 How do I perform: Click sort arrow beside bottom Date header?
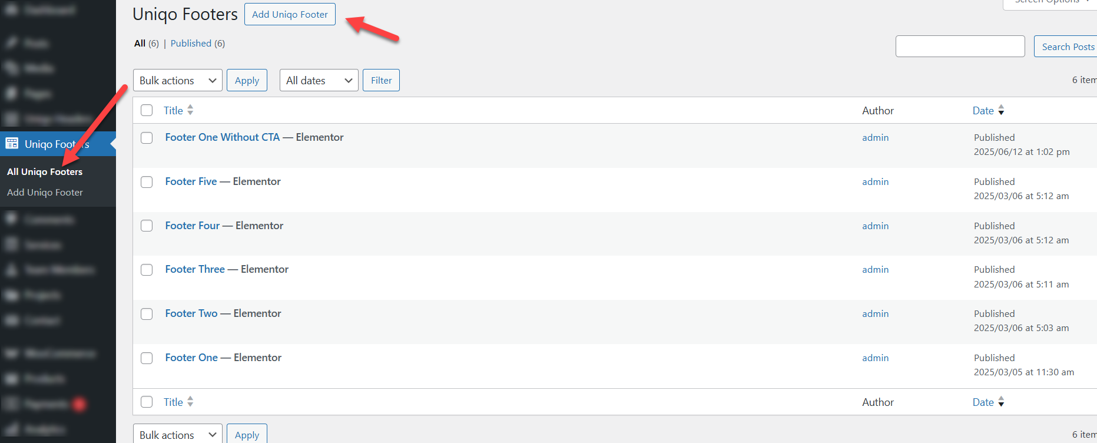(x=1001, y=402)
